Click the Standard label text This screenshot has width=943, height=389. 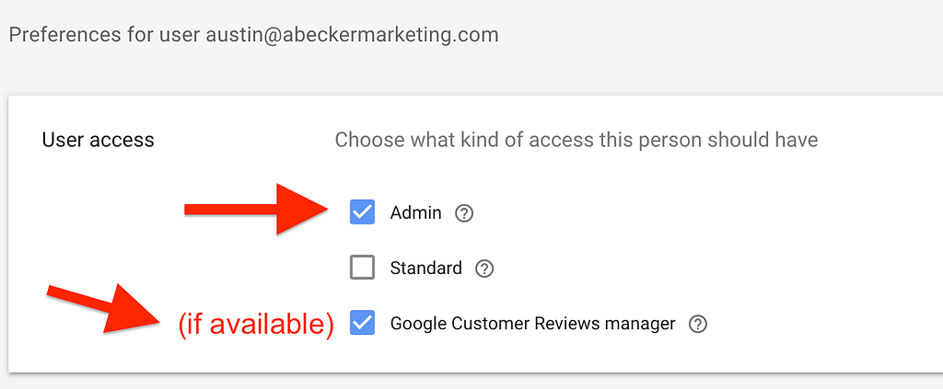point(425,268)
